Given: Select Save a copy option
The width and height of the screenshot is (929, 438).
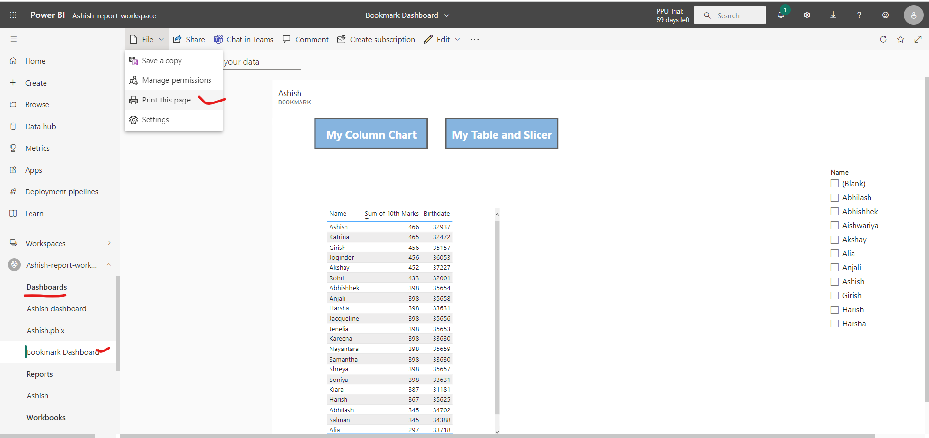Looking at the screenshot, I should [162, 60].
